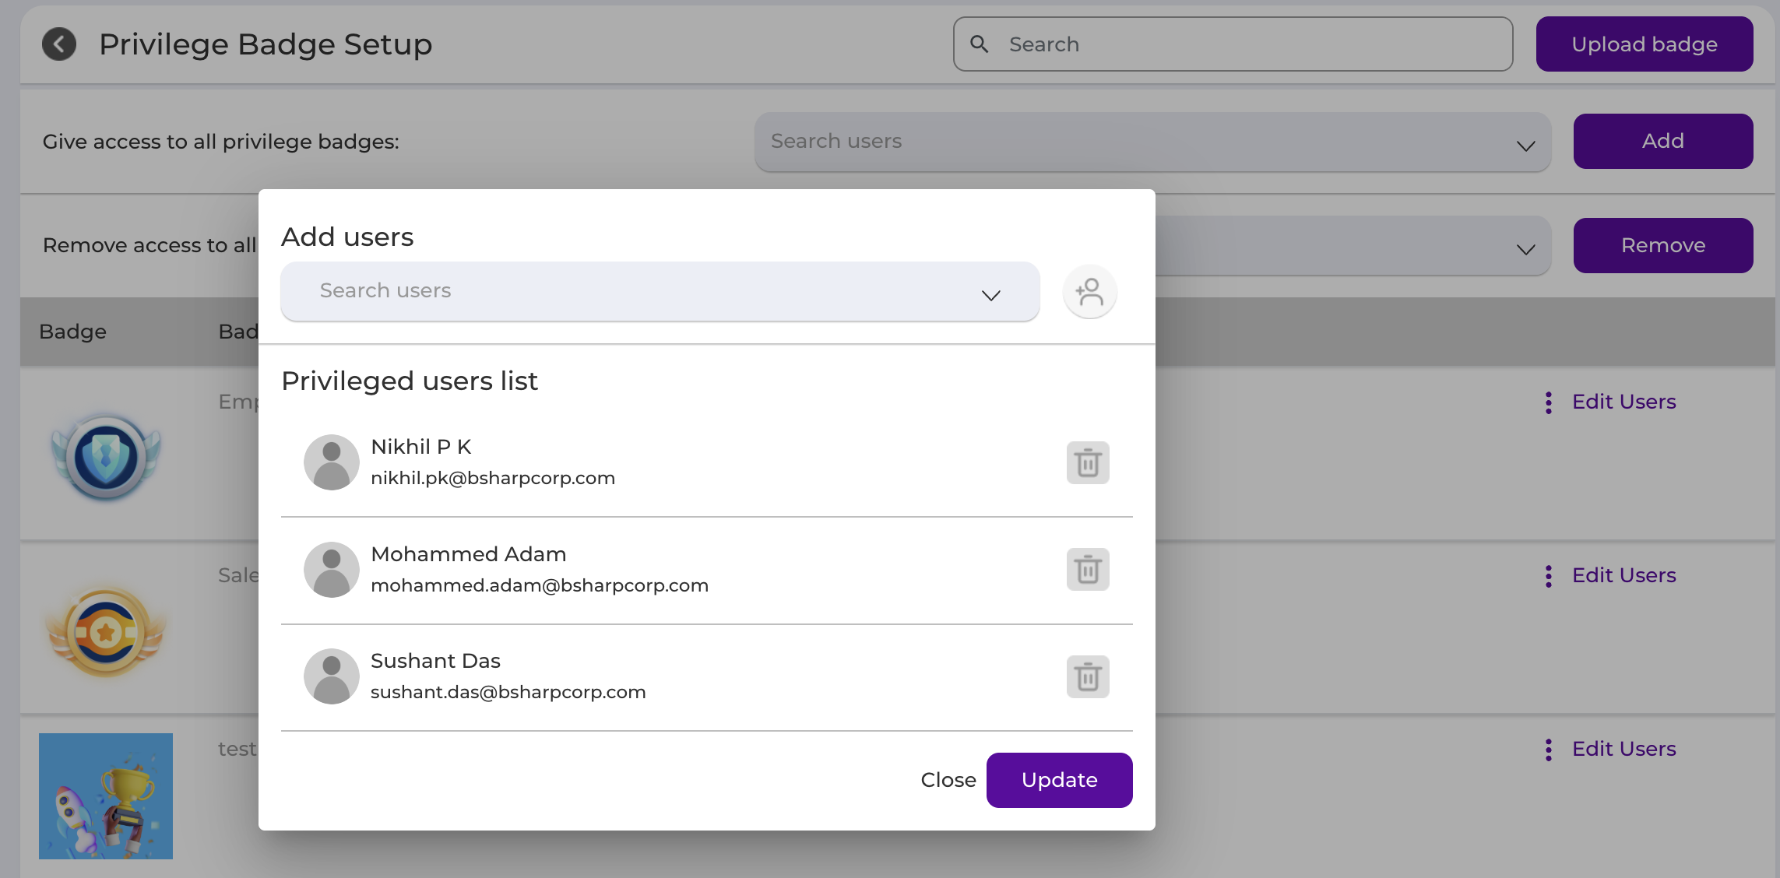Open three-dot menu for first badge row
1780x878 pixels.
coord(1549,402)
